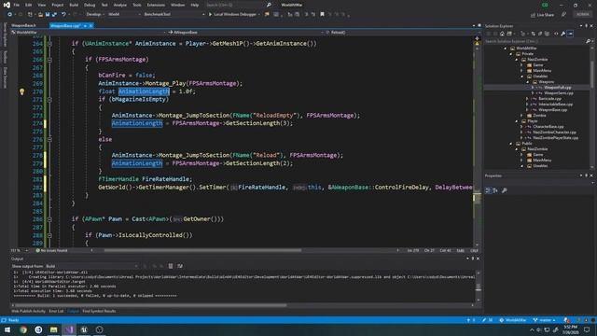Expand the Zombie folder under Private
Image resolution: width=597 pixels, height=336 pixels.
click(x=522, y=116)
